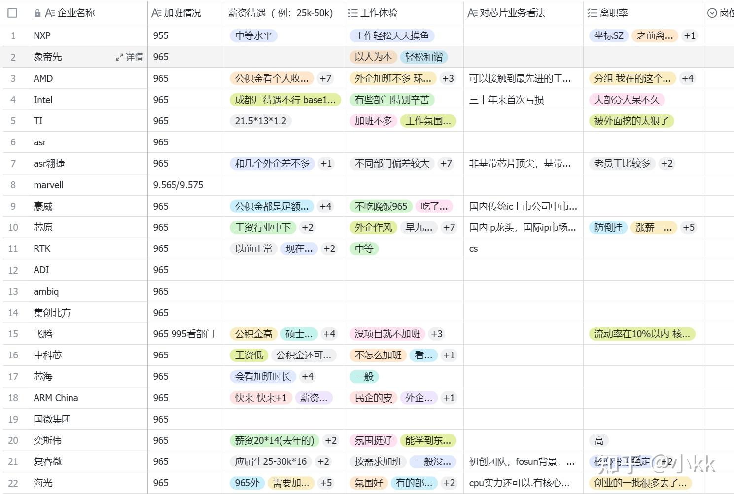Tick the select-all checkbox in the header
This screenshot has width=734, height=494.
click(x=12, y=13)
